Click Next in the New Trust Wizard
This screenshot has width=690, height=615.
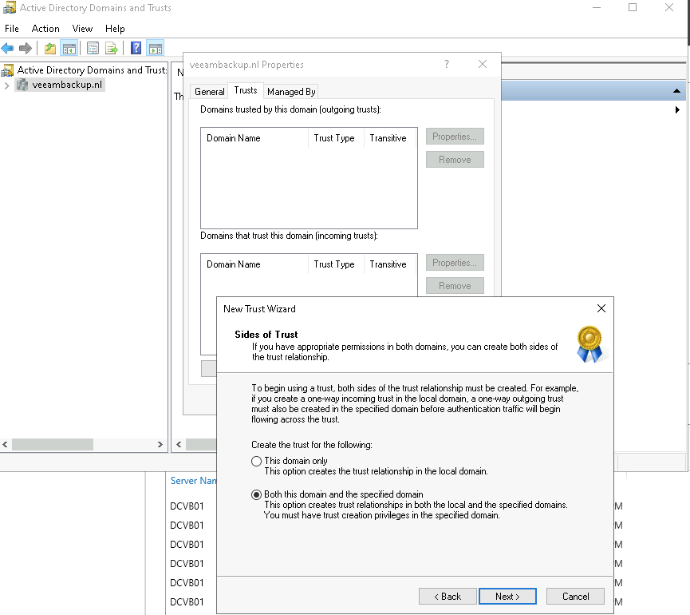click(x=507, y=597)
